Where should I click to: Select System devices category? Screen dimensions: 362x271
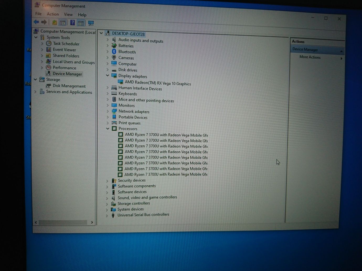point(131,209)
